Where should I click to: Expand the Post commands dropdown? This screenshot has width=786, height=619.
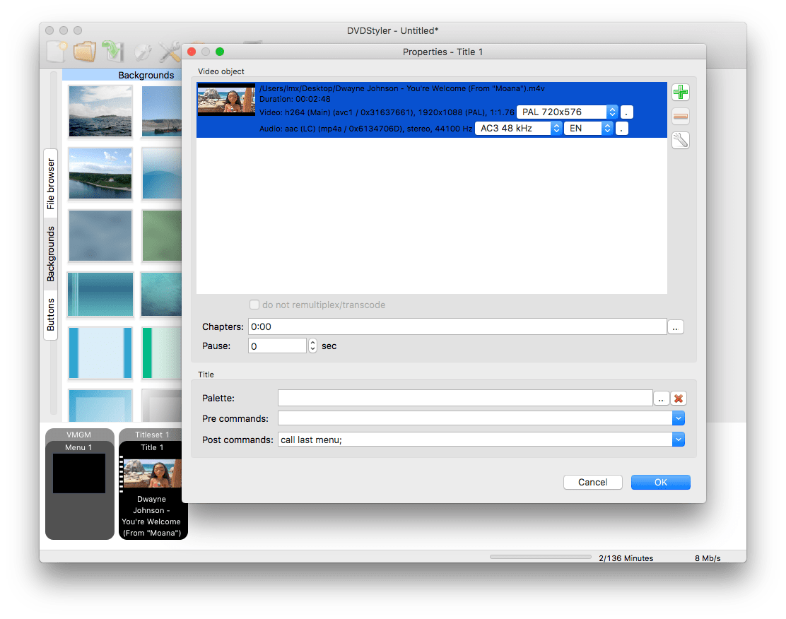coord(678,439)
